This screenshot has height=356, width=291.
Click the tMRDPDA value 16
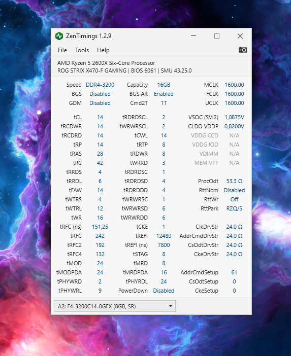[164, 272]
